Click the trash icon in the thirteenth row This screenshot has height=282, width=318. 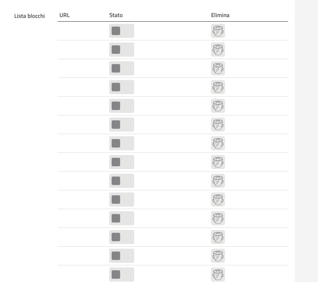click(218, 256)
